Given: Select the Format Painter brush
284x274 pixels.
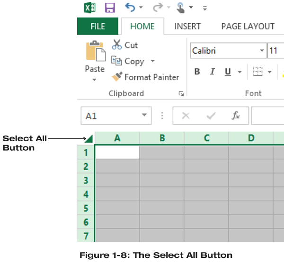Looking at the screenshot, I should pos(117,77).
